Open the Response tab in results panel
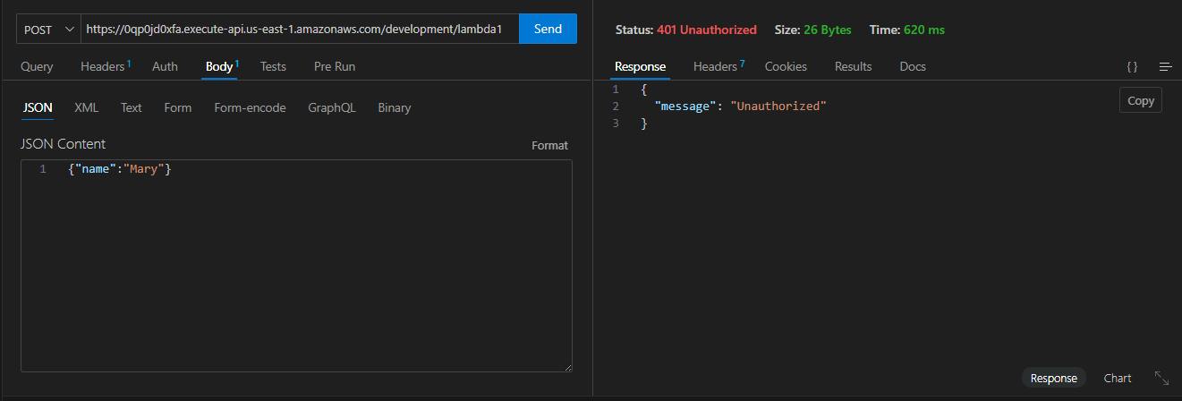This screenshot has height=401, width=1182. point(640,66)
